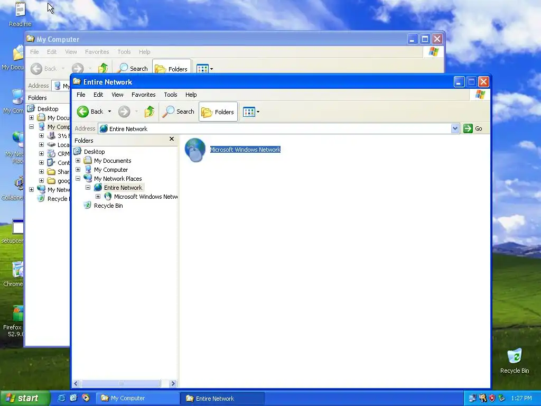Screen dimensions: 541x406
Task: Select Recycle Bin in Entire Network tree
Action: tap(108, 206)
